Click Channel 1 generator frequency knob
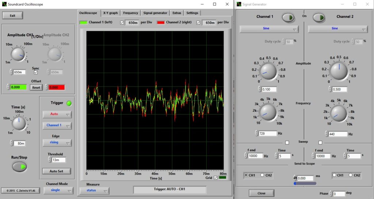Screen dimensions: 374x199 click(268, 112)
